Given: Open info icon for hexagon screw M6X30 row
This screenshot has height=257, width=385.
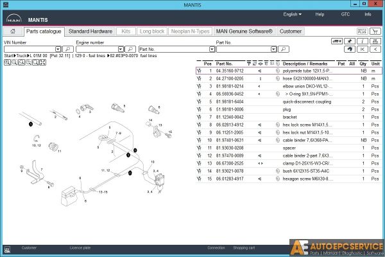Looking at the screenshot, I should click(278, 179).
